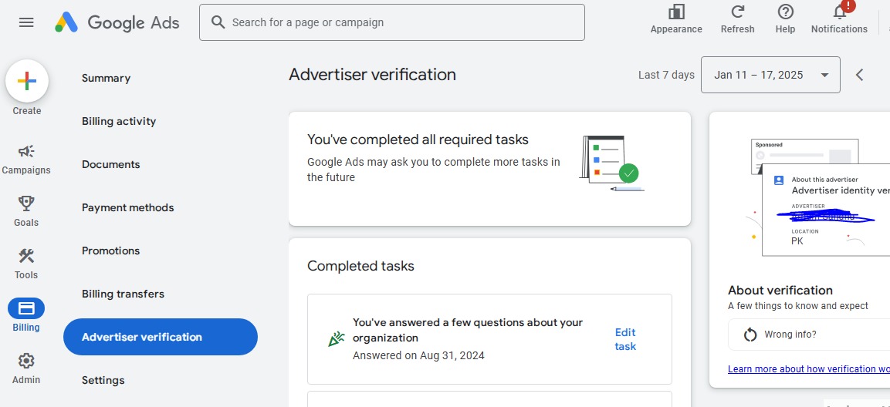
Task: Click the search for page or campaign field
Action: coord(391,22)
